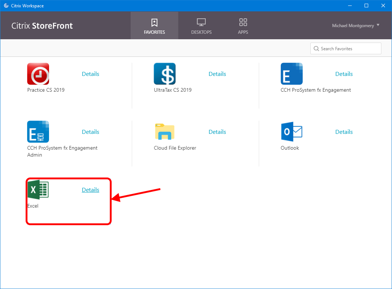
Task: Click the Apps grid icon
Action: (243, 22)
